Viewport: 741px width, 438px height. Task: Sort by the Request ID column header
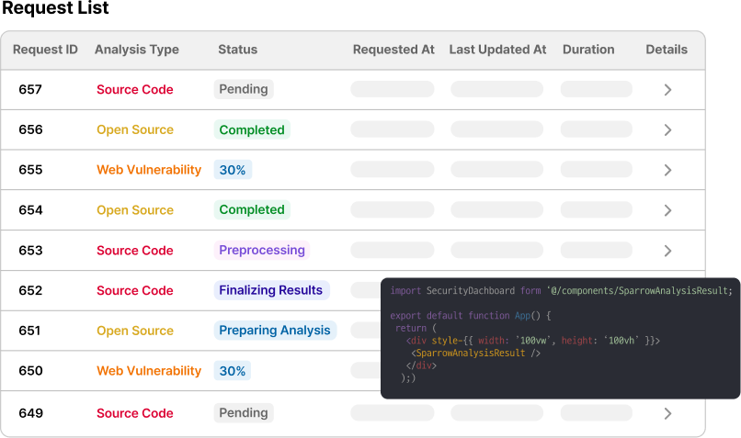[45, 50]
